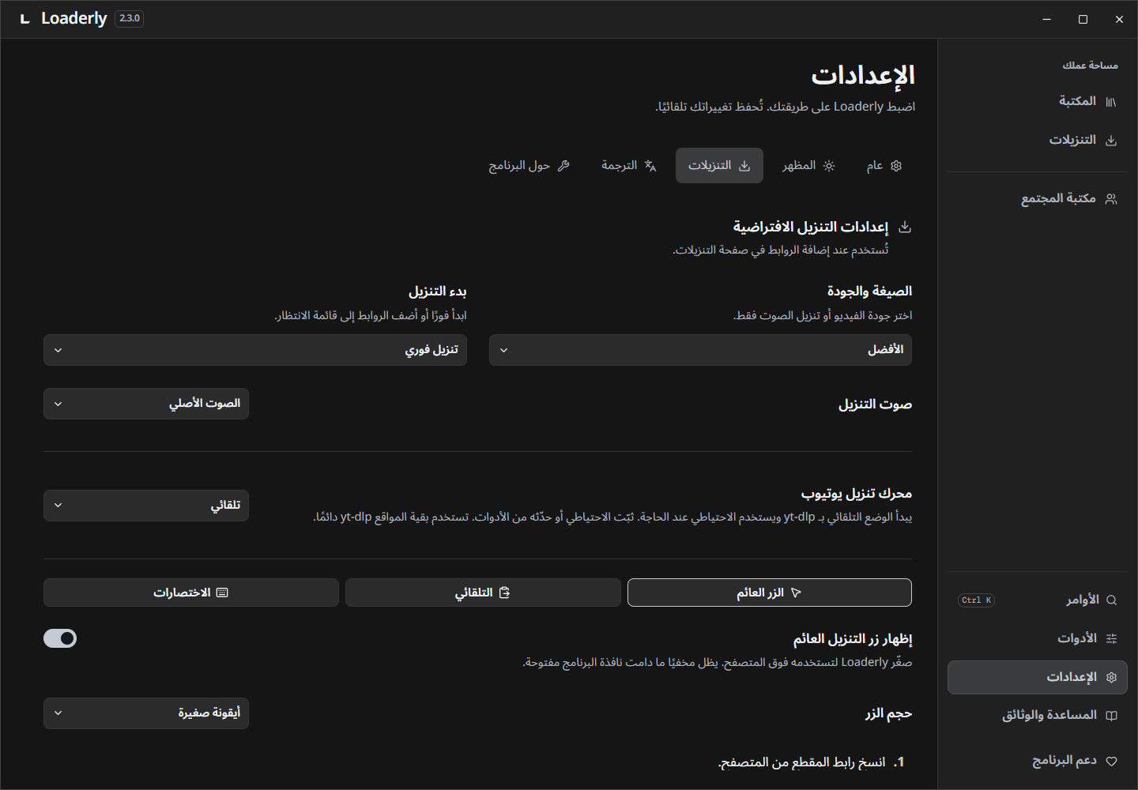
Task: Open the تنزيل فوري start dropdown
Action: [x=254, y=350]
